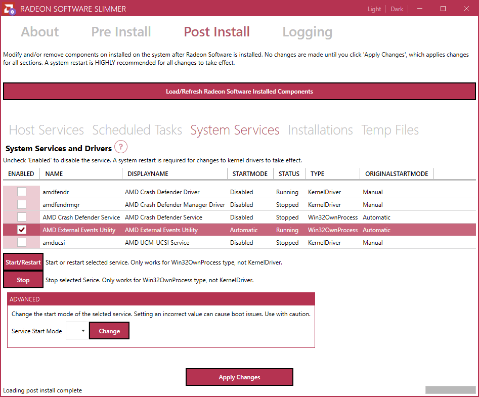Sort by the NAME column header
Viewport: 479px width, 397px height.
tap(81, 174)
